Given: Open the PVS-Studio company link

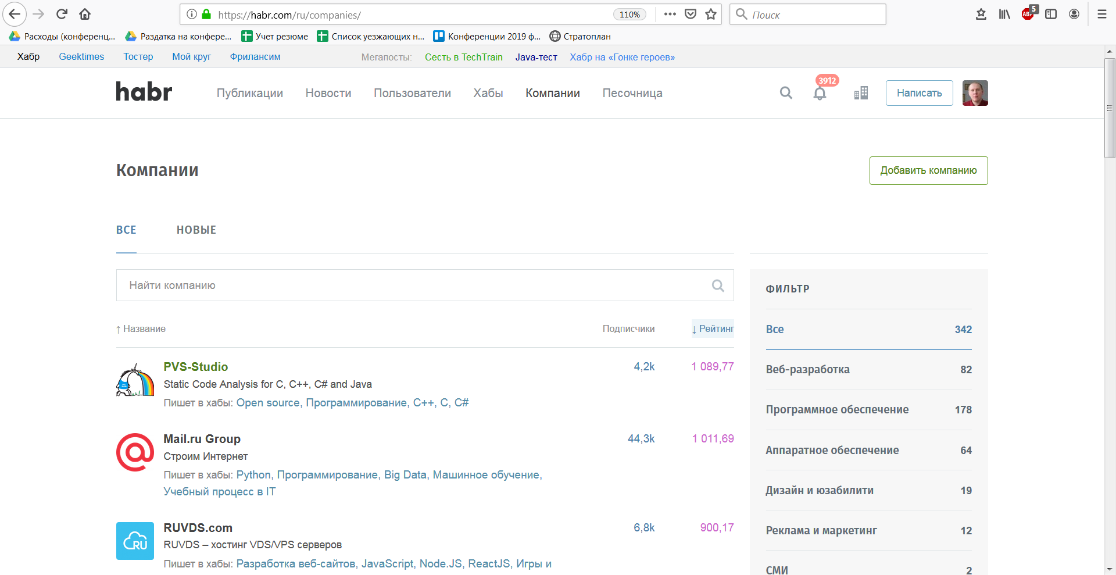Looking at the screenshot, I should click(x=196, y=367).
